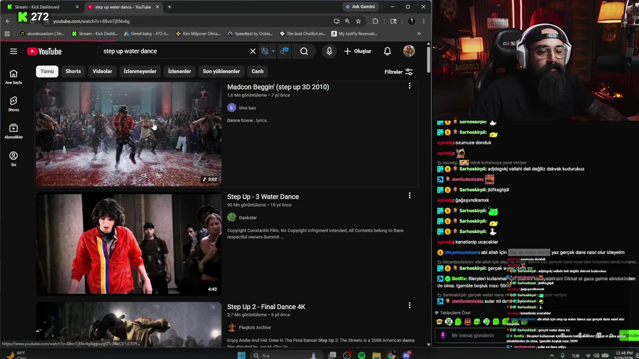Open the Flaqko's Archive channel link
Image resolution: width=639 pixels, height=359 pixels.
[x=255, y=327]
